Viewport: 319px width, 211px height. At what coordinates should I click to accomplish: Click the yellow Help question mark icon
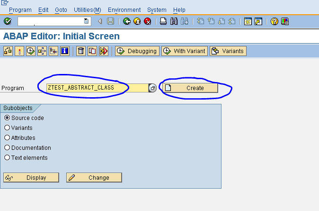pos(274,21)
